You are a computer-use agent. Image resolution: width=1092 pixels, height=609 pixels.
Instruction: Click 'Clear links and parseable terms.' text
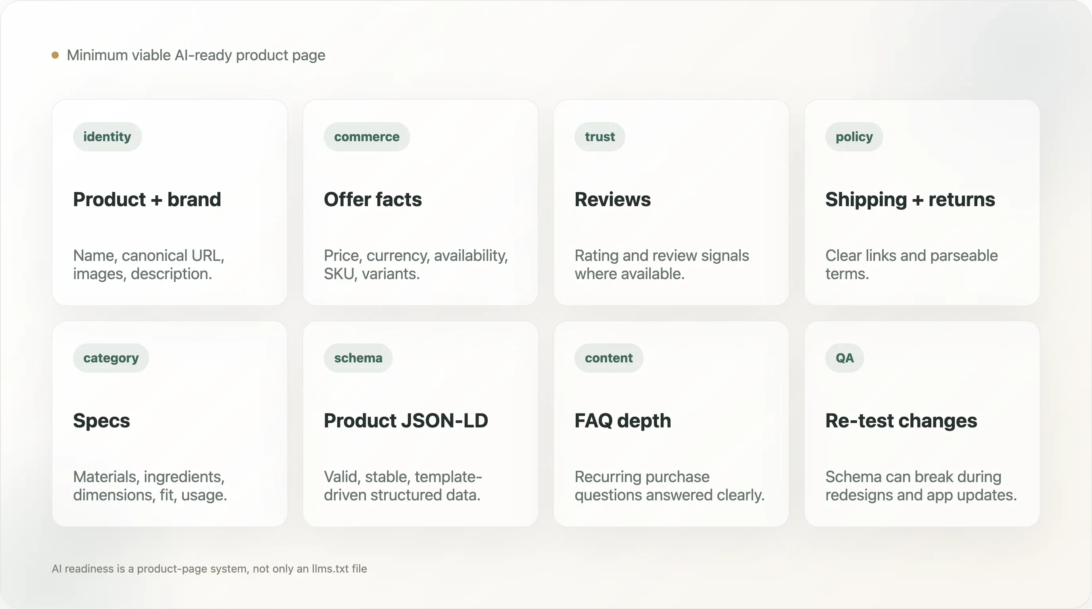point(911,265)
